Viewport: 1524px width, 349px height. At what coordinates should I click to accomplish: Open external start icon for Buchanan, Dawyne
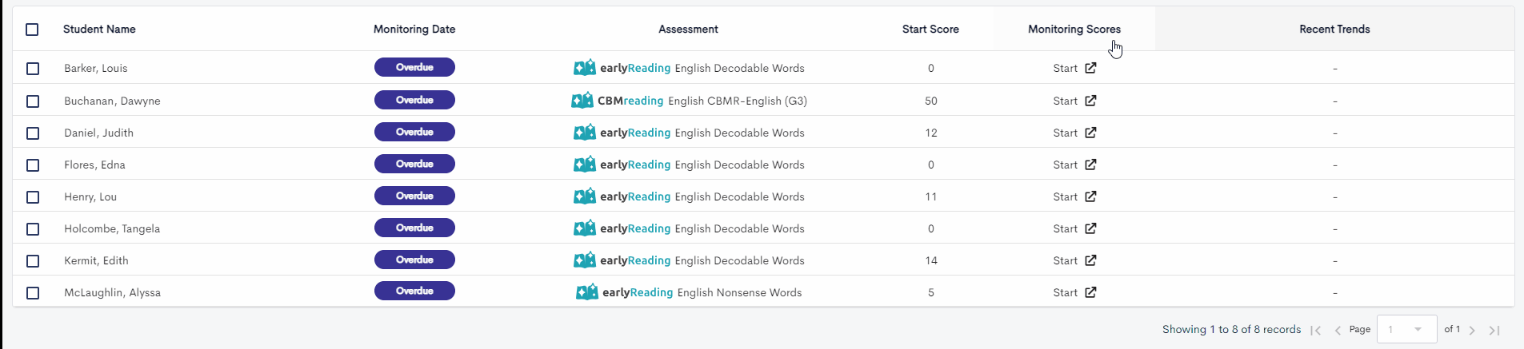[x=1090, y=101]
